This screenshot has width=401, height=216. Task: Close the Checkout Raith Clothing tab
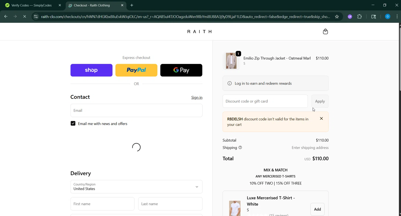[122, 5]
